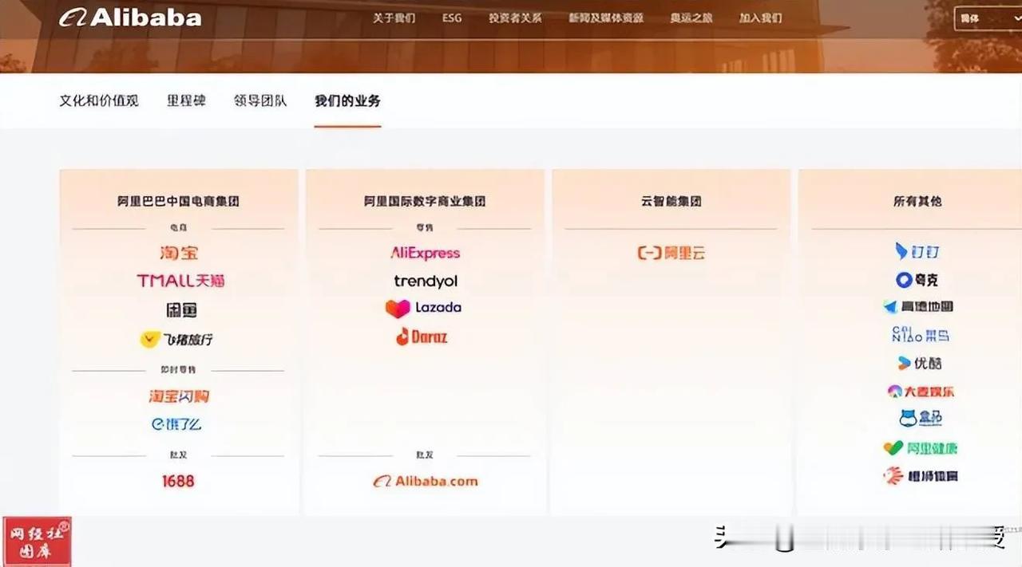Screen dimensions: 1022x567
Task: Open the Alibaba.com wholesale logo
Action: coord(425,481)
